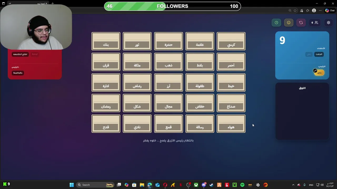Open Discord from taskbar
Screen dimensions: 337x189
pyautogui.click(x=204, y=185)
